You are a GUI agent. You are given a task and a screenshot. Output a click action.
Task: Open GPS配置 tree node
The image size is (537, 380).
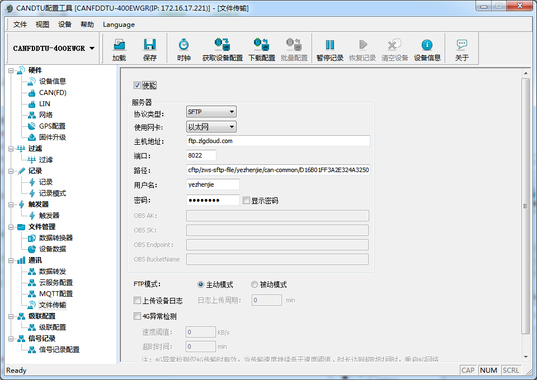click(52, 126)
